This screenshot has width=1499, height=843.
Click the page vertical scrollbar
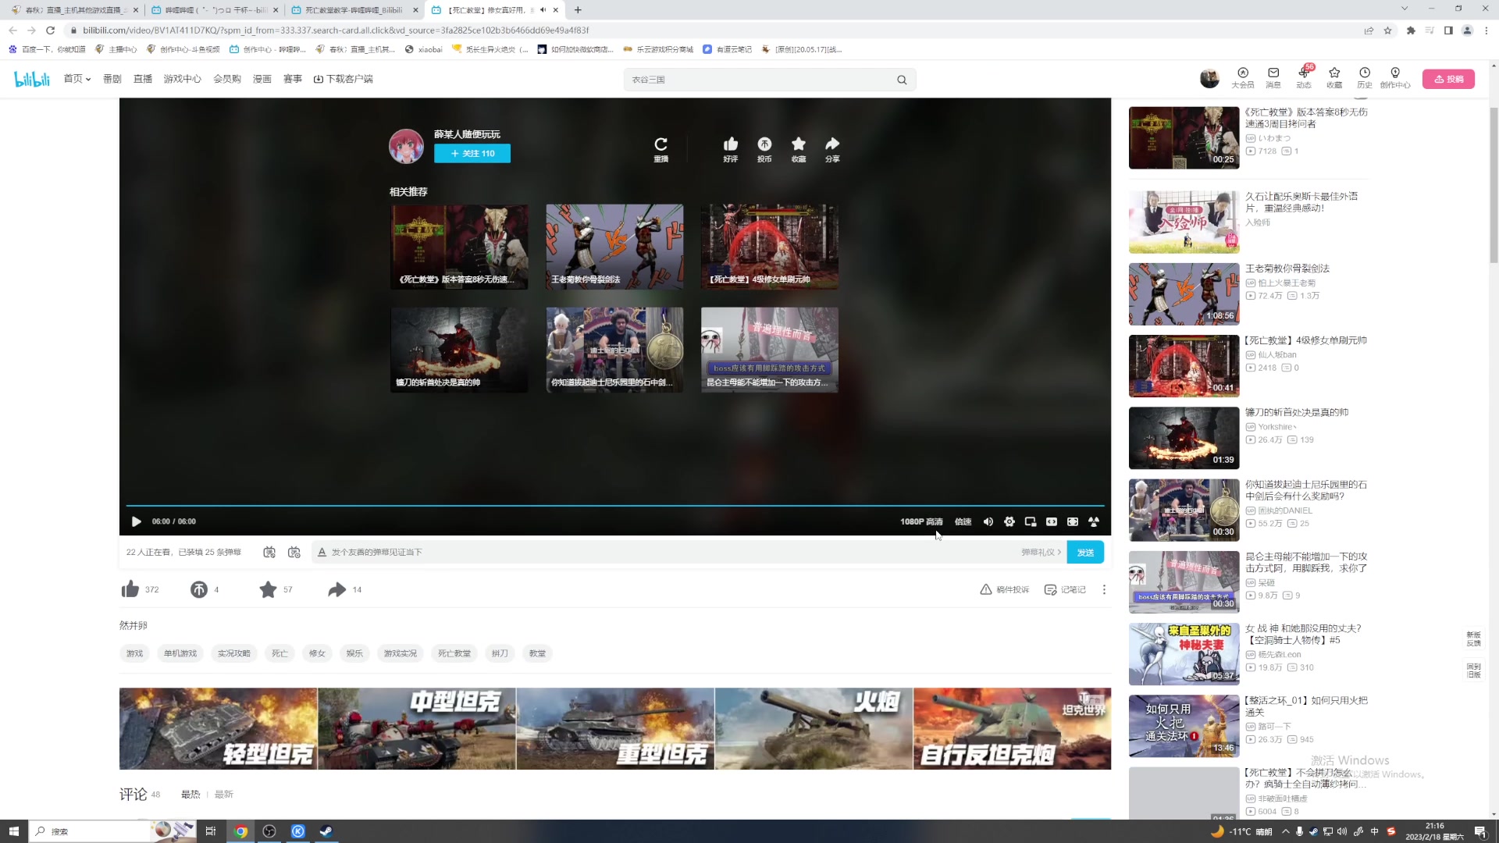click(1494, 186)
